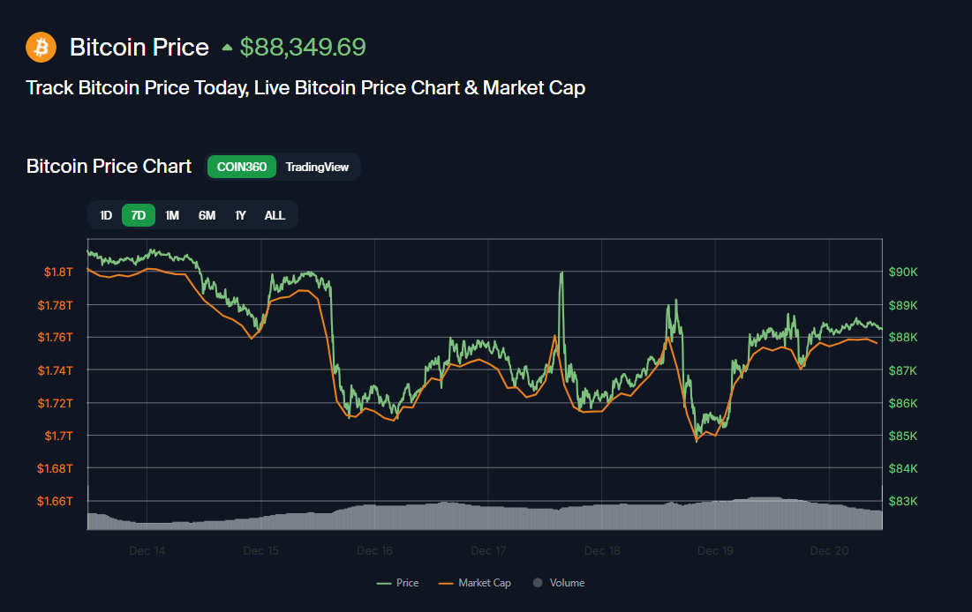View the 1Y chart range
Screen dimensions: 972x612
(239, 214)
